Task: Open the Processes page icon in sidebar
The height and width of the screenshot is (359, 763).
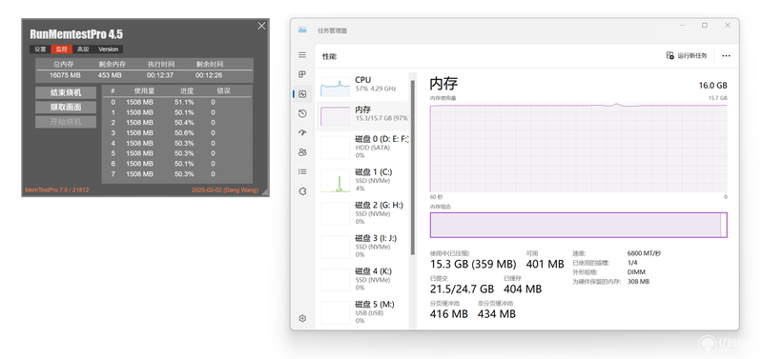Action: click(302, 74)
